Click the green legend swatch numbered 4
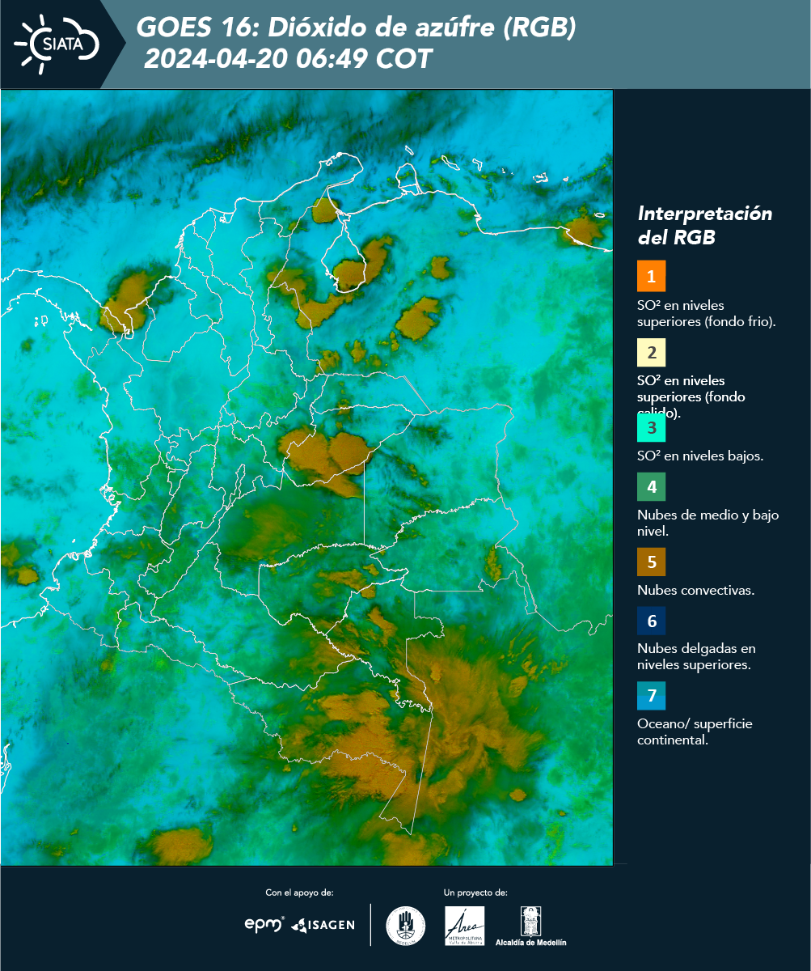This screenshot has width=811, height=971. coord(651,486)
